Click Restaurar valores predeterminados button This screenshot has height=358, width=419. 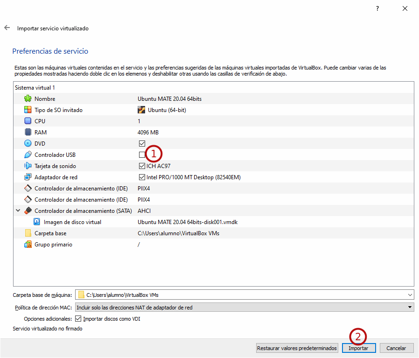297,348
